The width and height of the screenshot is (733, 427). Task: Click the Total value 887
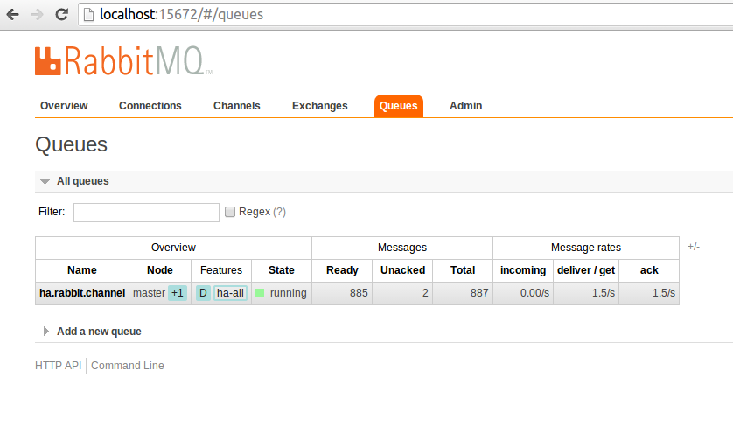(x=479, y=293)
